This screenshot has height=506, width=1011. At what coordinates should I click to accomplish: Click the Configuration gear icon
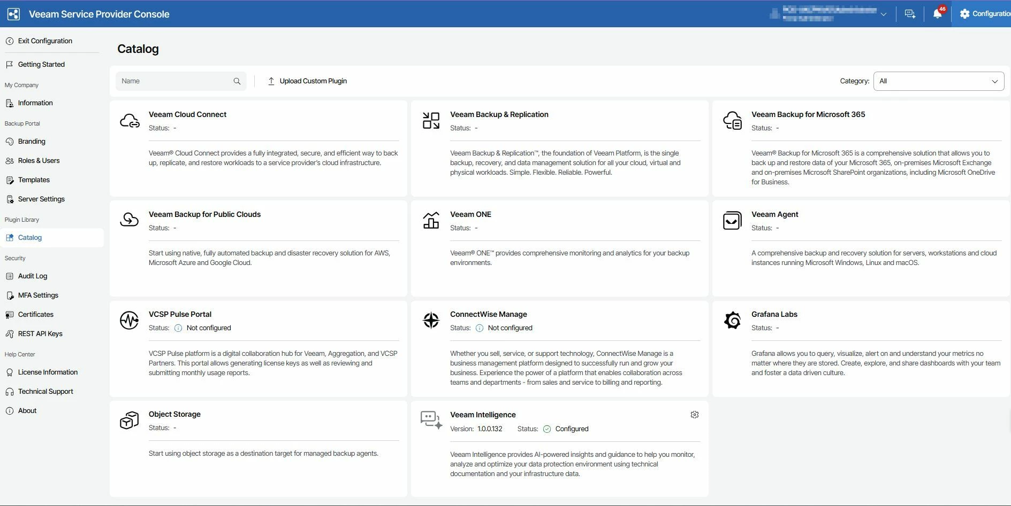(964, 14)
